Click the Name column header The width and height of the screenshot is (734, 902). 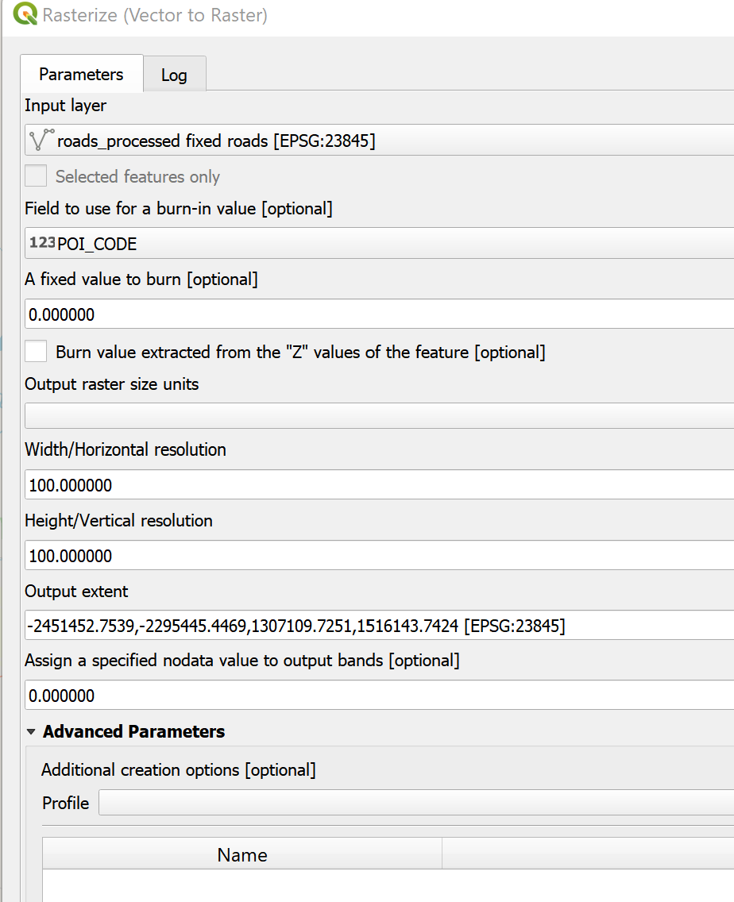click(241, 854)
